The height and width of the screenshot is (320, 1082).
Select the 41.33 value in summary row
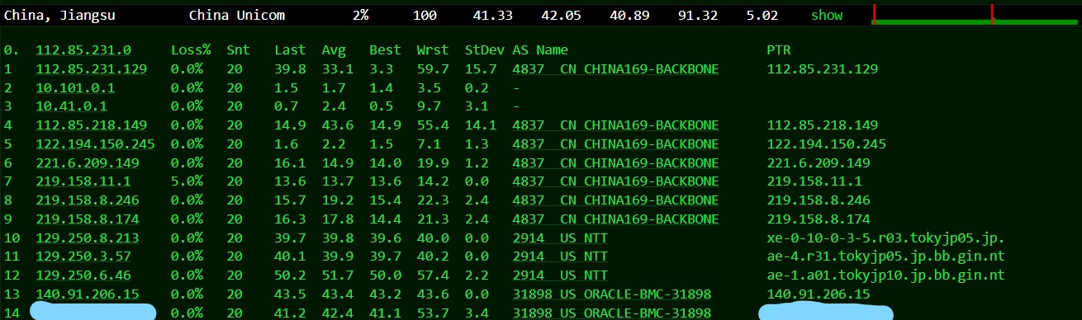pyautogui.click(x=492, y=15)
